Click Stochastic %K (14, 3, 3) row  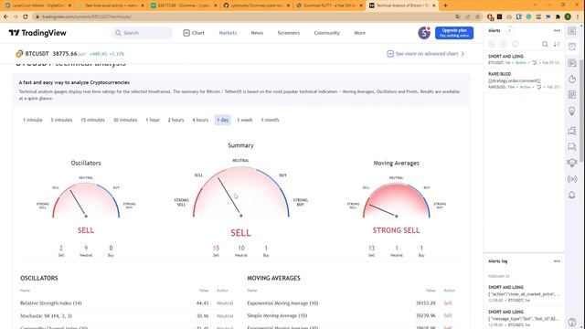click(127, 316)
